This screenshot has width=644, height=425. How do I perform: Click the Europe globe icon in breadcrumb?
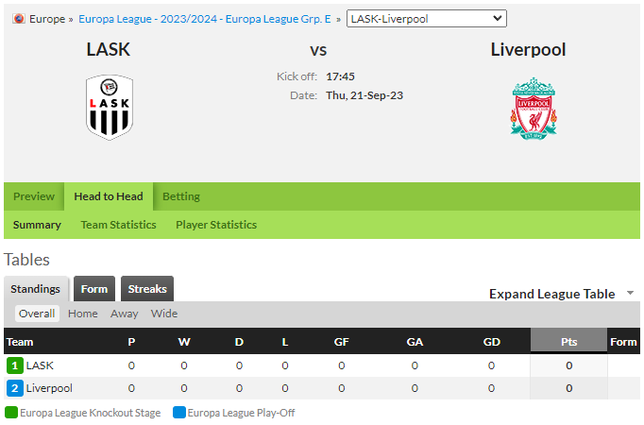(x=19, y=19)
